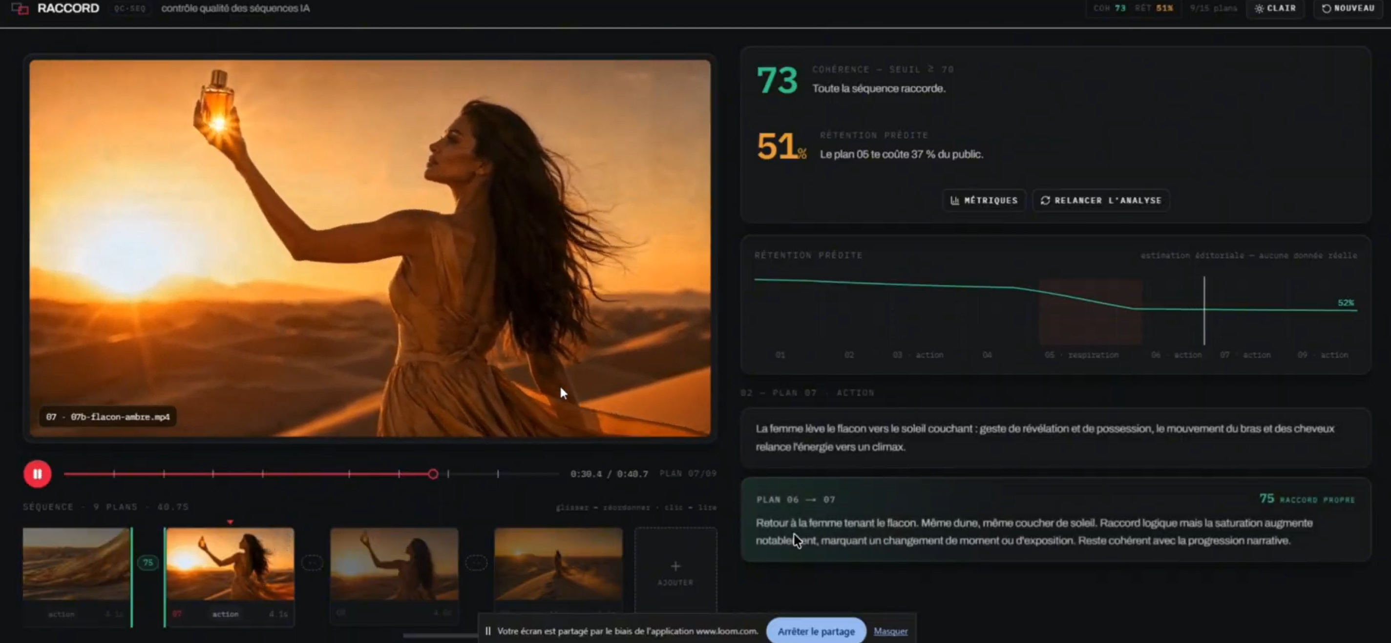This screenshot has height=643, width=1391.
Task: Click the 09 action label on the chart
Action: click(x=1323, y=355)
